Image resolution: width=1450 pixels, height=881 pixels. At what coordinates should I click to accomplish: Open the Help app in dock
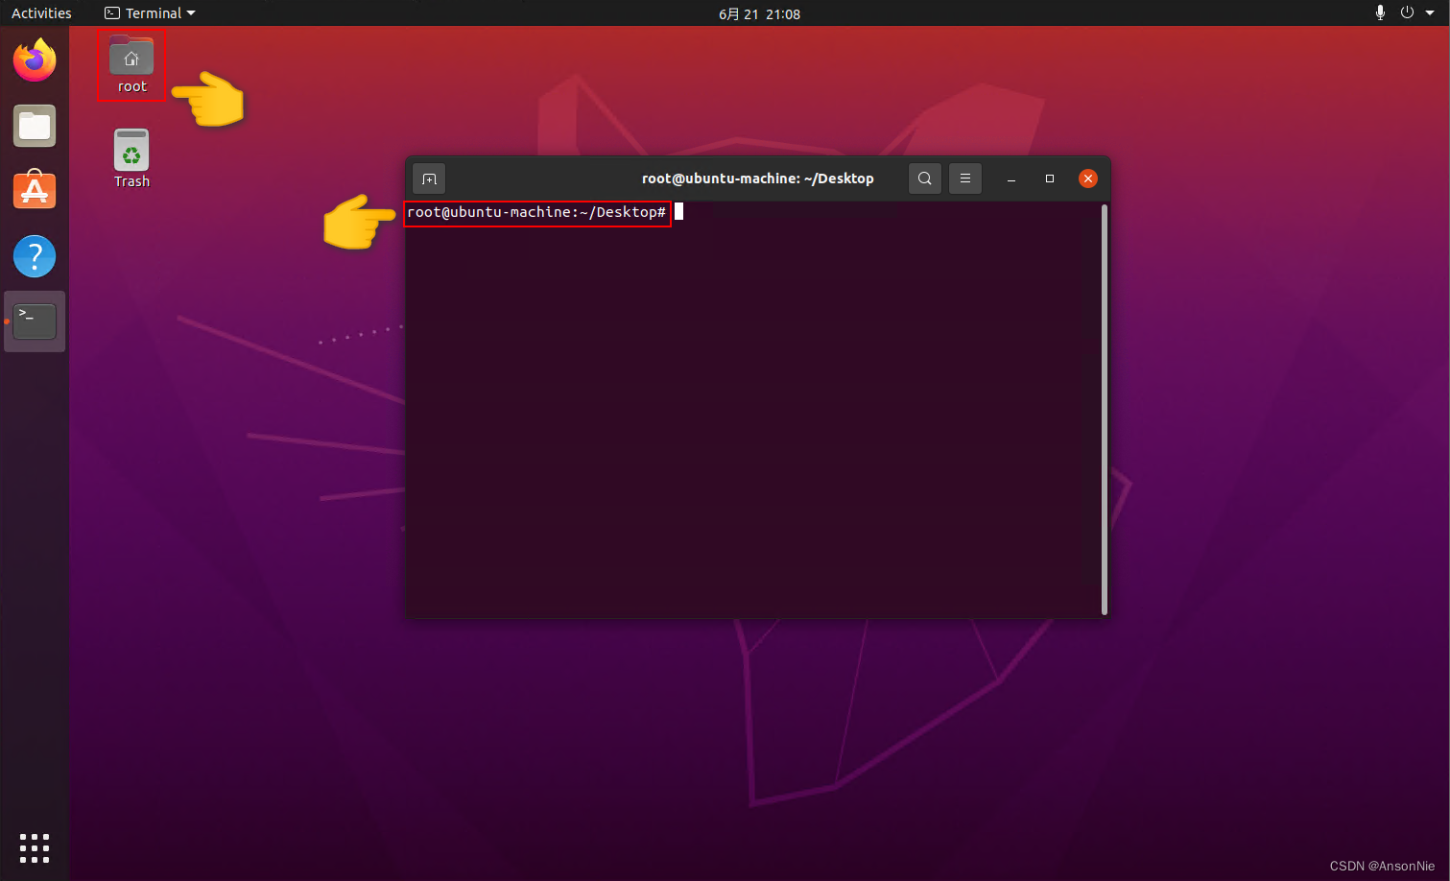[35, 256]
